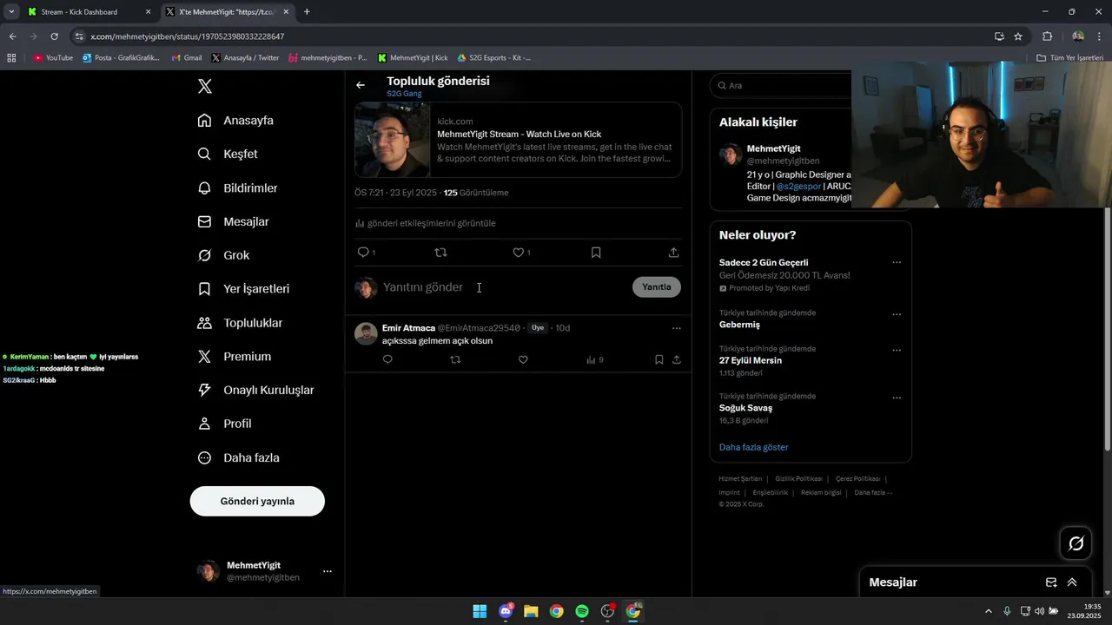
Task: Show hidden system tray icons
Action: tap(988, 611)
